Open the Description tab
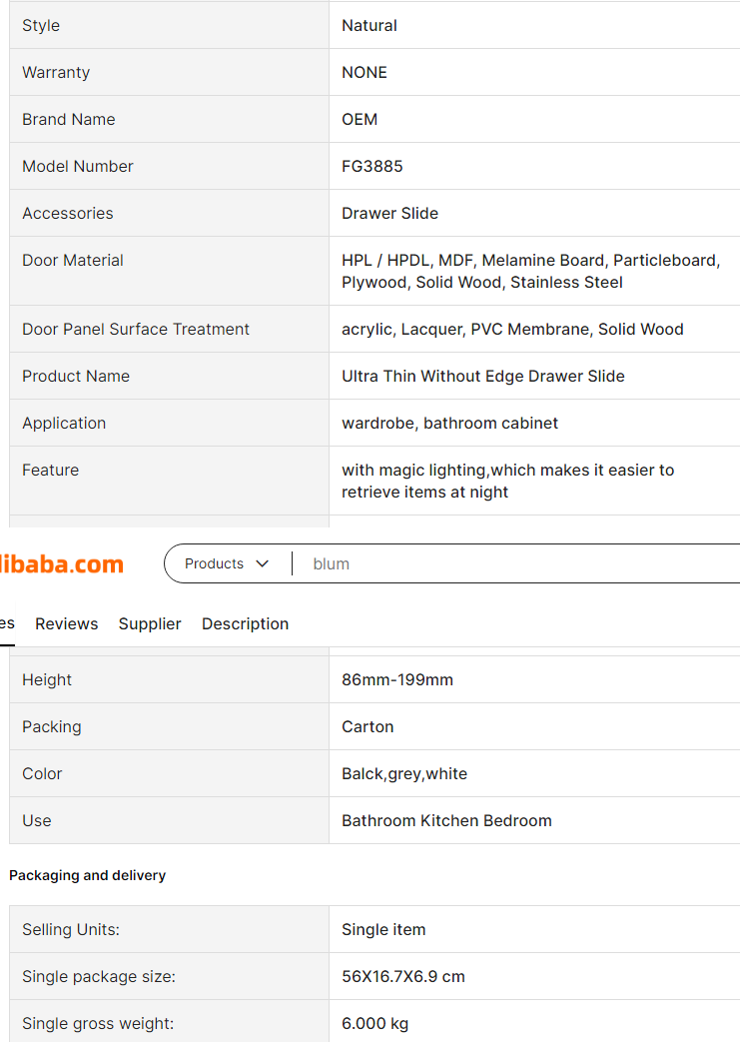The height and width of the screenshot is (1042, 740). click(x=245, y=624)
